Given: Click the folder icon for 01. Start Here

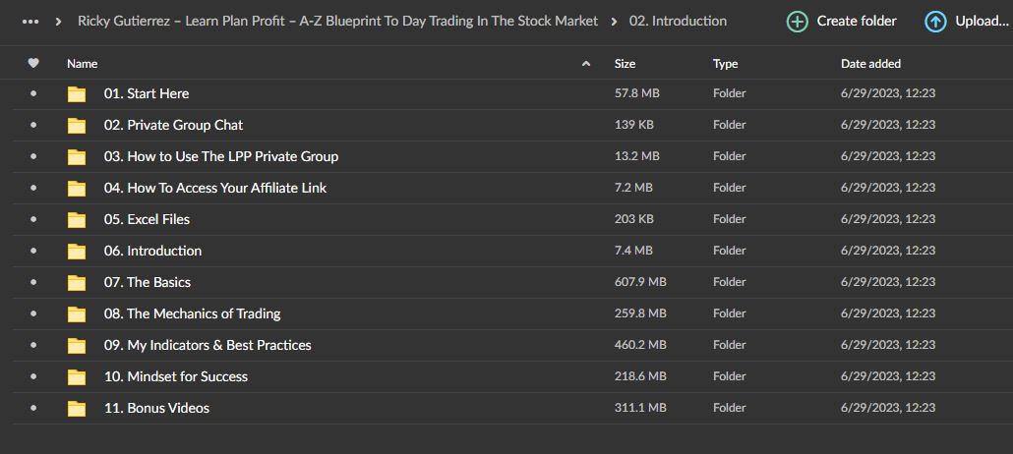Looking at the screenshot, I should pyautogui.click(x=77, y=93).
